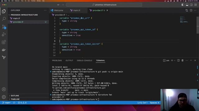Screen dimensions: 199x111
Task: Select the Terminal panel tab
Action: point(100,60)
